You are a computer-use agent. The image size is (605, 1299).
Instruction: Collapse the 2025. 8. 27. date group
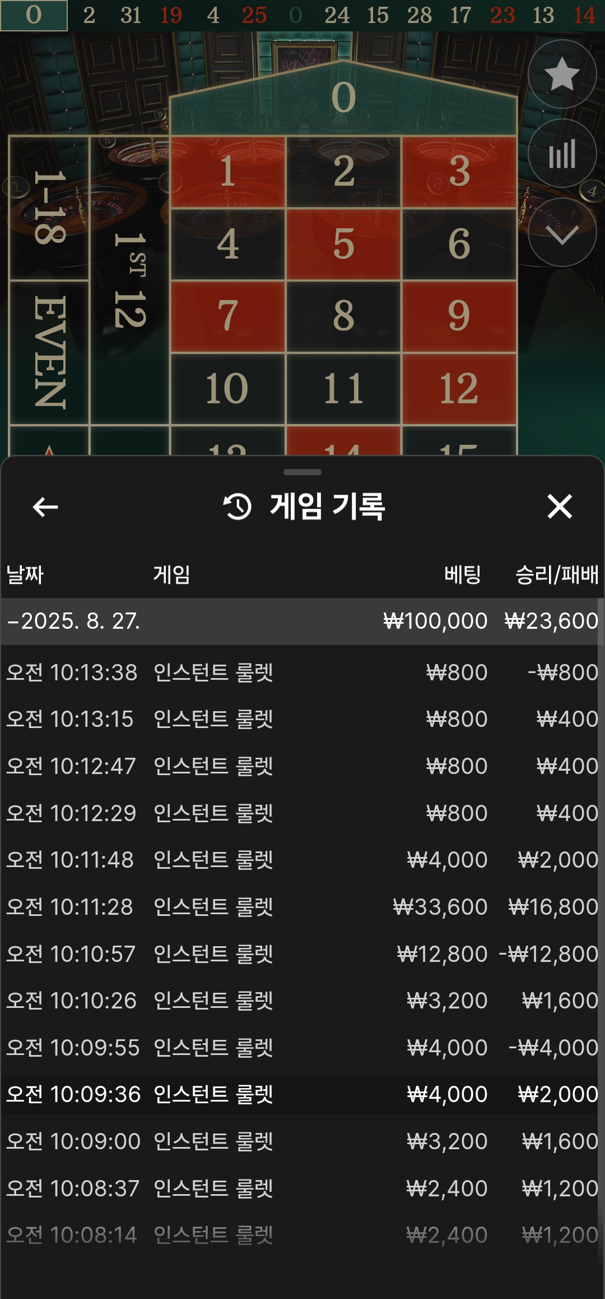tap(302, 621)
